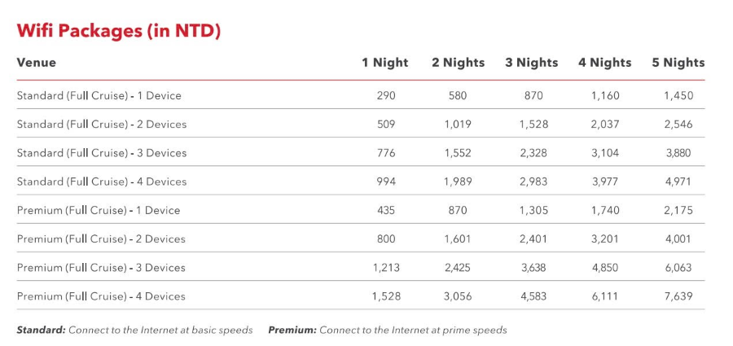
Task: Select the Premium (Full Cruise) - 4 Devices label
Action: (101, 296)
